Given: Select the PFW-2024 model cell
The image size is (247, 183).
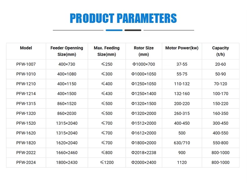Looking at the screenshot, I should (26, 162).
